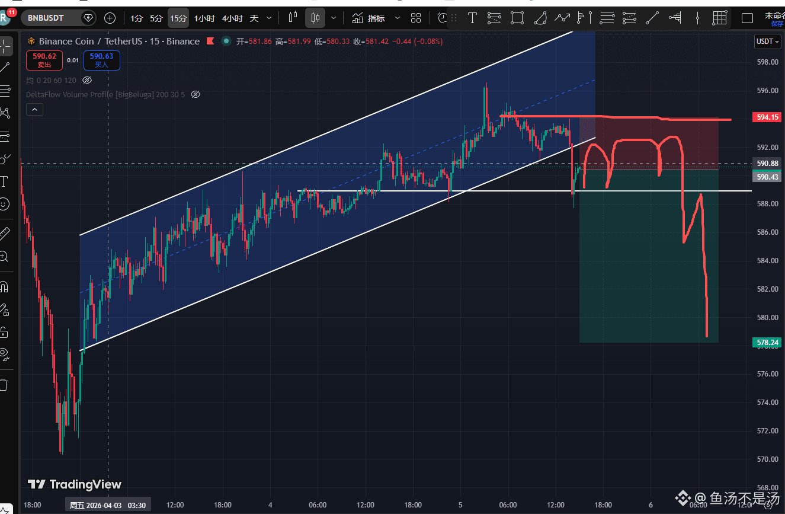Screen dimensions: 785x514
Task: Expand the chart type dropdown arrow
Action: [x=334, y=18]
